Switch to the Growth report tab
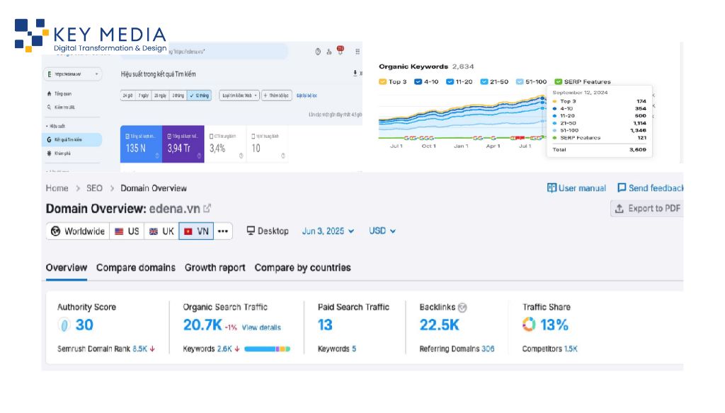This screenshot has width=725, height=413. pos(215,267)
